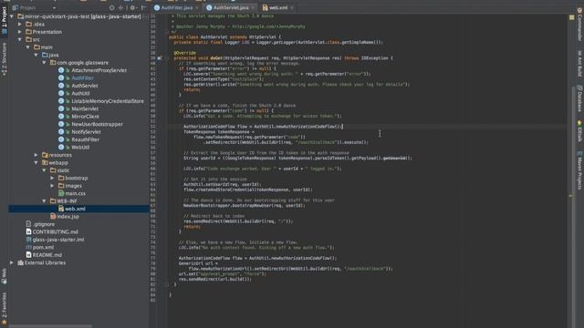This screenshot has height=328, width=584.
Task: Click the scroll from source target icon
Action: pos(111,7)
